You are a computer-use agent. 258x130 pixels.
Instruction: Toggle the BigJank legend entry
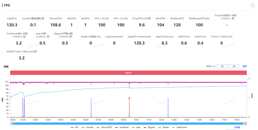tap(149, 127)
